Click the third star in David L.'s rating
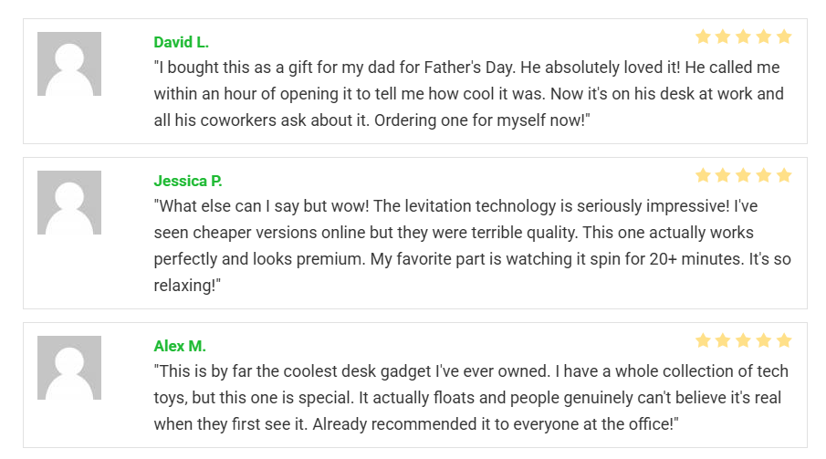826x459 pixels. [743, 37]
